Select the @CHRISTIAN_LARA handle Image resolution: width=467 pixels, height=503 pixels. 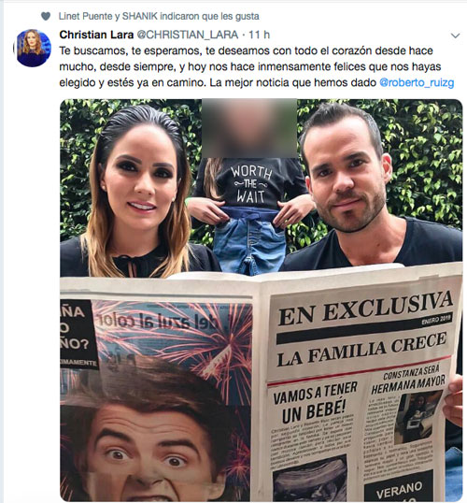(188, 35)
